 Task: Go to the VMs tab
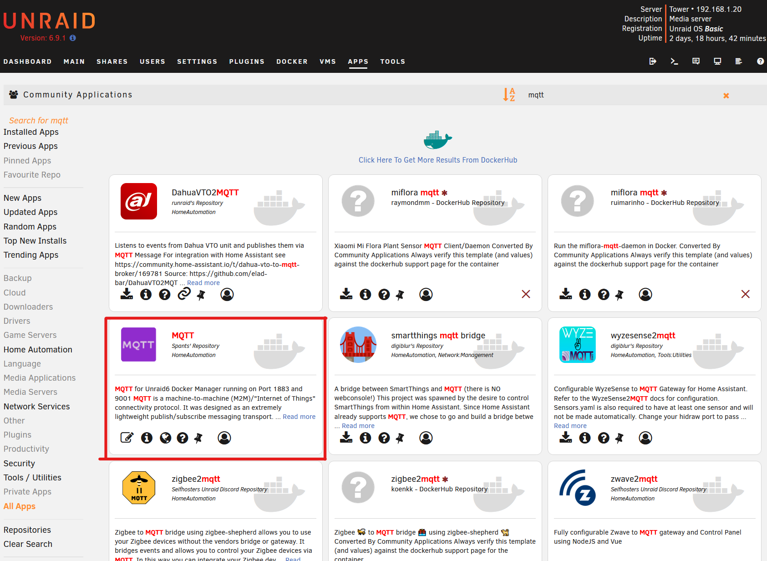point(328,61)
